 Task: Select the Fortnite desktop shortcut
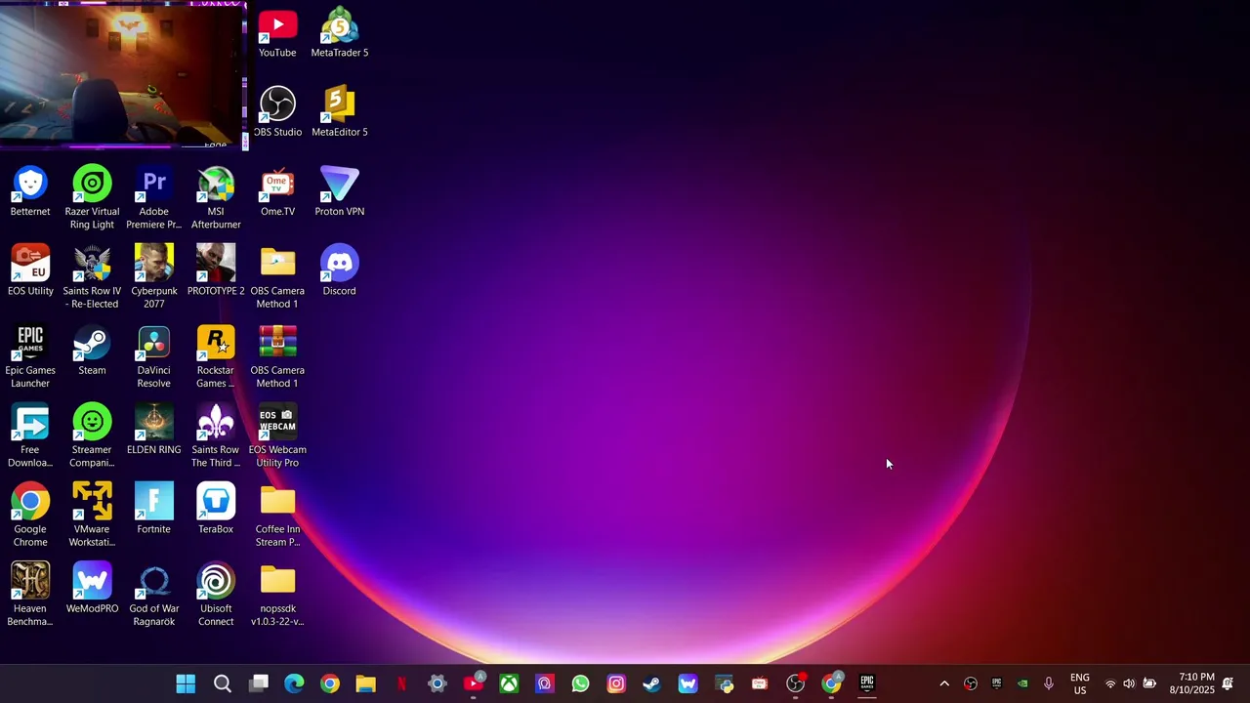click(x=153, y=508)
